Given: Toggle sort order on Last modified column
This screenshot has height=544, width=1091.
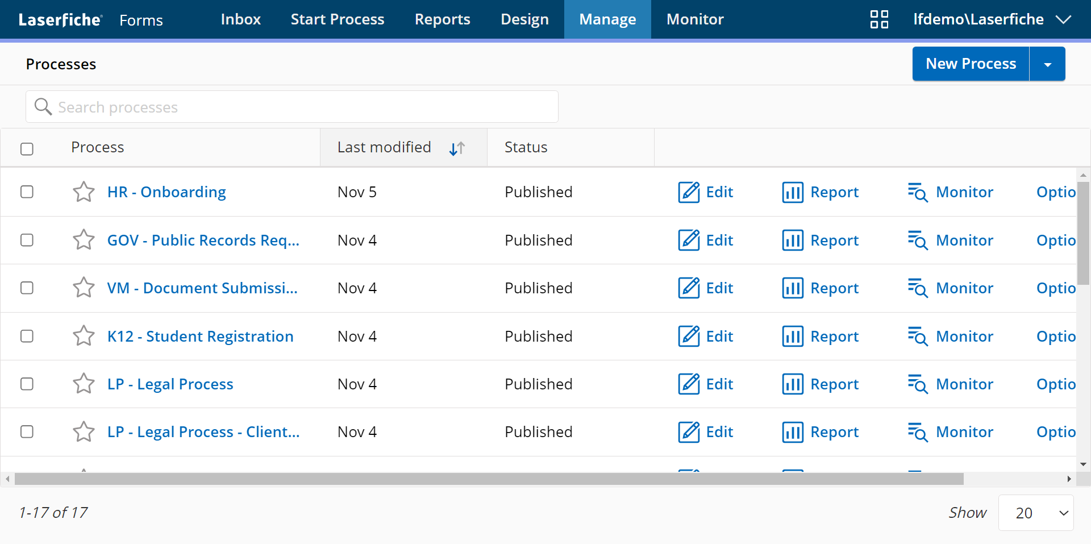Looking at the screenshot, I should click(457, 148).
